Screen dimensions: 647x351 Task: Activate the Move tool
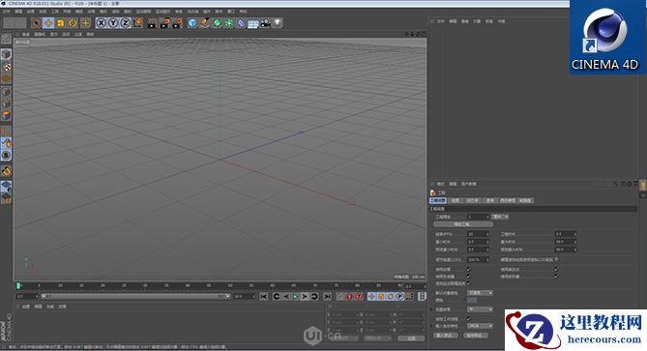tap(48, 23)
